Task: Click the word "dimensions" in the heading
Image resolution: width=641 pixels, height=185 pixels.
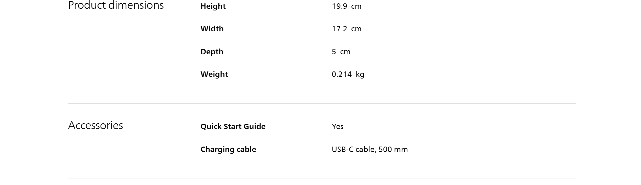Action: tap(136, 5)
